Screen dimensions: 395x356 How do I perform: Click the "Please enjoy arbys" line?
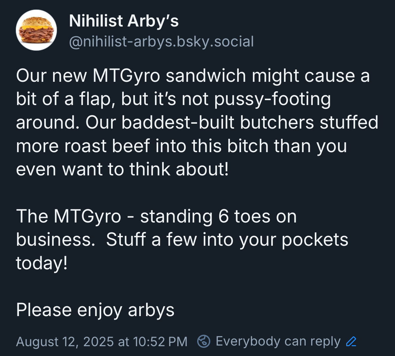[x=95, y=310]
